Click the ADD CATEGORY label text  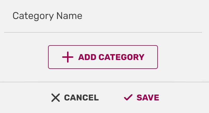(111, 57)
